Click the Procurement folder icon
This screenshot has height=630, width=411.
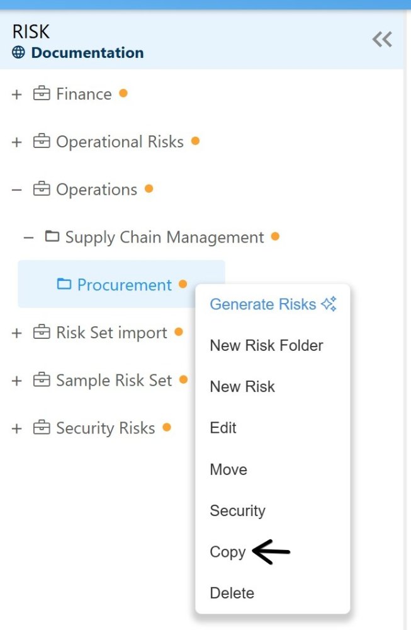pyautogui.click(x=64, y=284)
